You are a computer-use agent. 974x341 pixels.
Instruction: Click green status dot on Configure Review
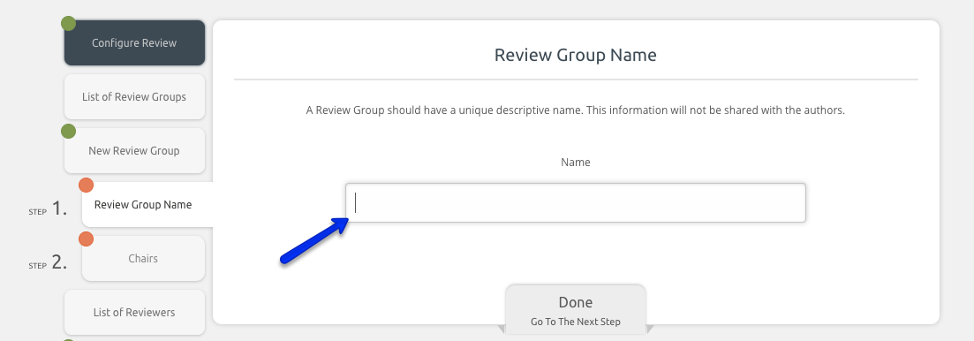click(x=68, y=24)
